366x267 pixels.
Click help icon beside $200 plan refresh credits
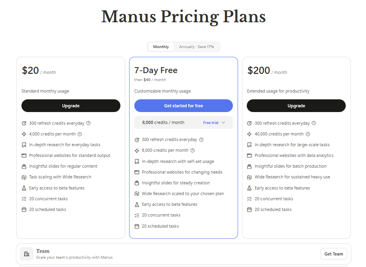[314, 123]
